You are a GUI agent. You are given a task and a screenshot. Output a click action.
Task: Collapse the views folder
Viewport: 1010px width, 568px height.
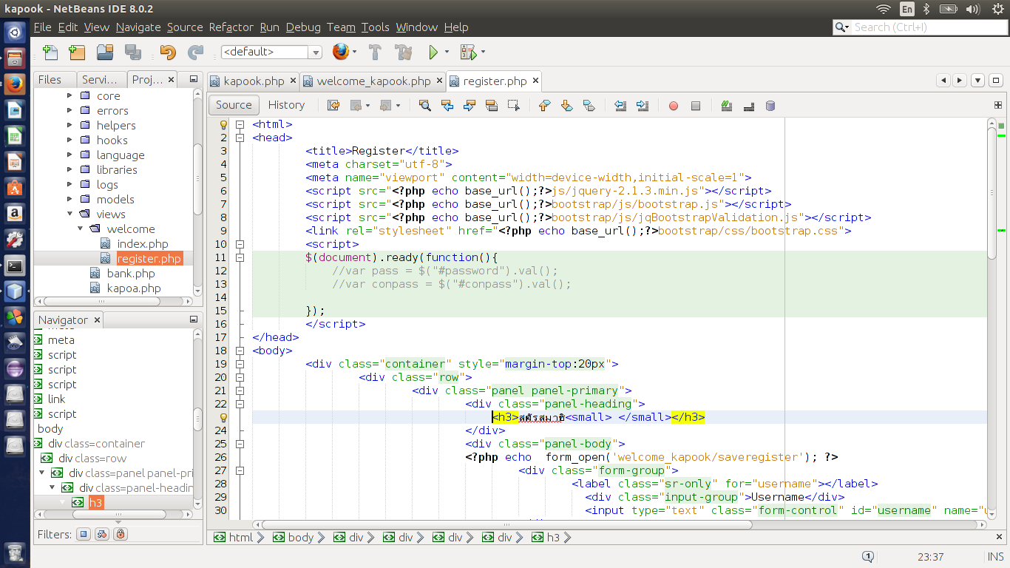pyautogui.click(x=70, y=214)
